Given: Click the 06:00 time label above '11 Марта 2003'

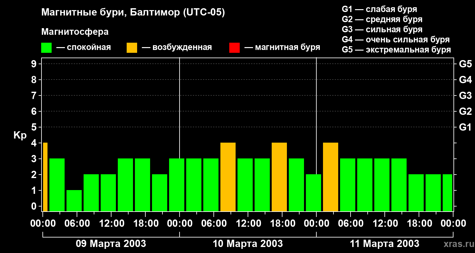Looking at the screenshot, I should [x=351, y=223].
